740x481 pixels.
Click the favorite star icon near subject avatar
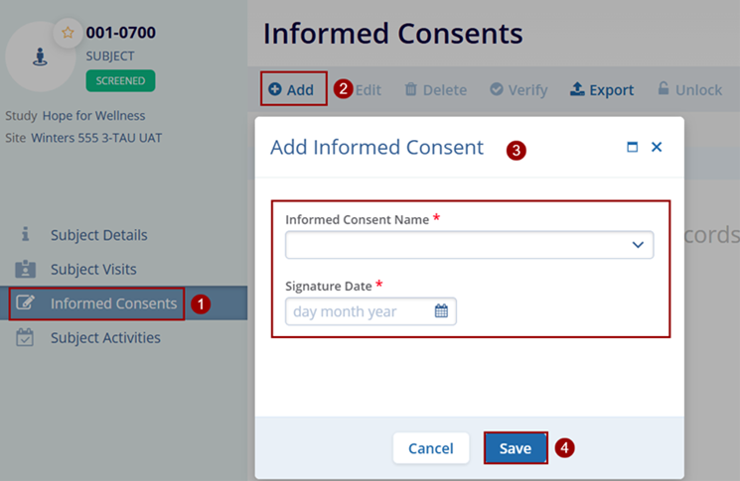tap(68, 33)
